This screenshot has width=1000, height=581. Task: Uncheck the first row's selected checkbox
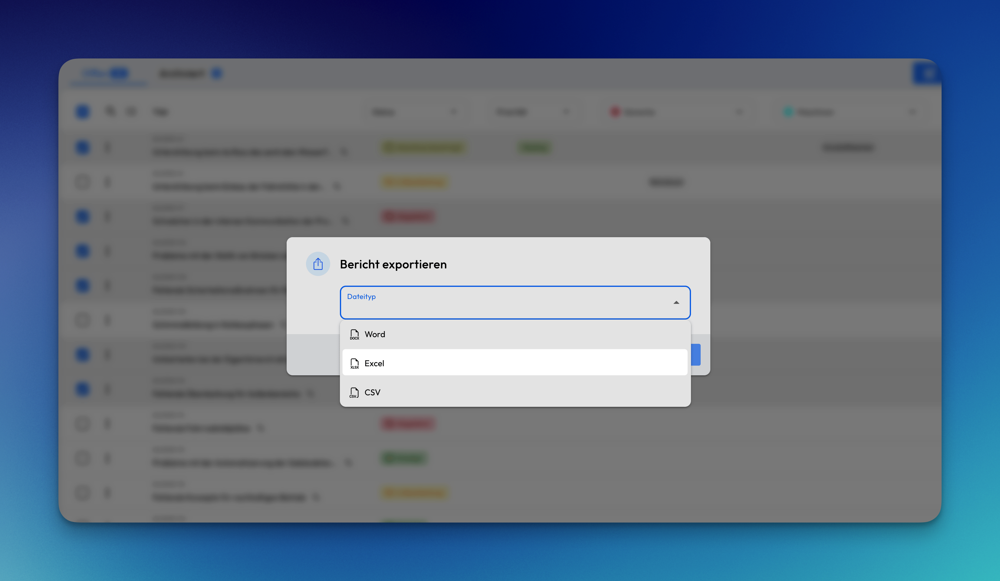tap(83, 147)
